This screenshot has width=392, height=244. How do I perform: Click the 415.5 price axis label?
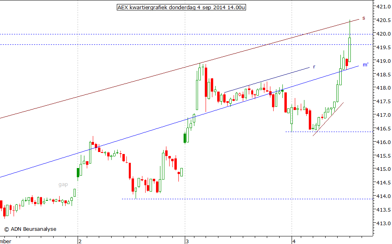(384, 156)
